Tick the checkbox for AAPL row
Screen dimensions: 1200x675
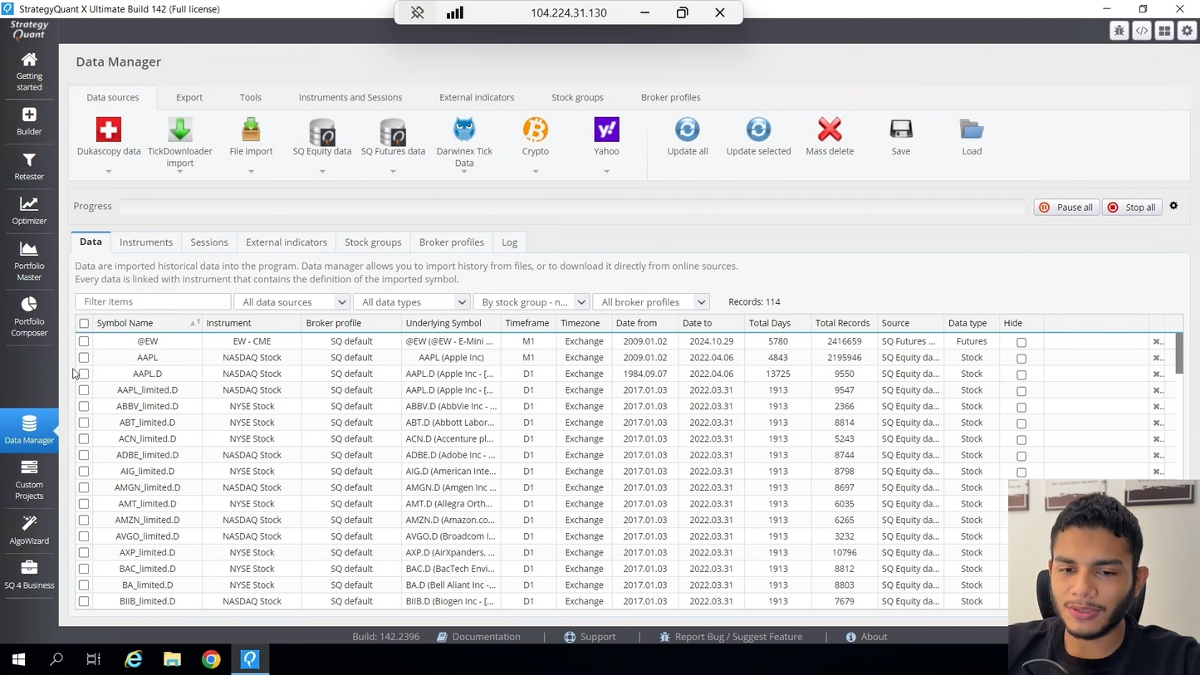pyautogui.click(x=84, y=358)
